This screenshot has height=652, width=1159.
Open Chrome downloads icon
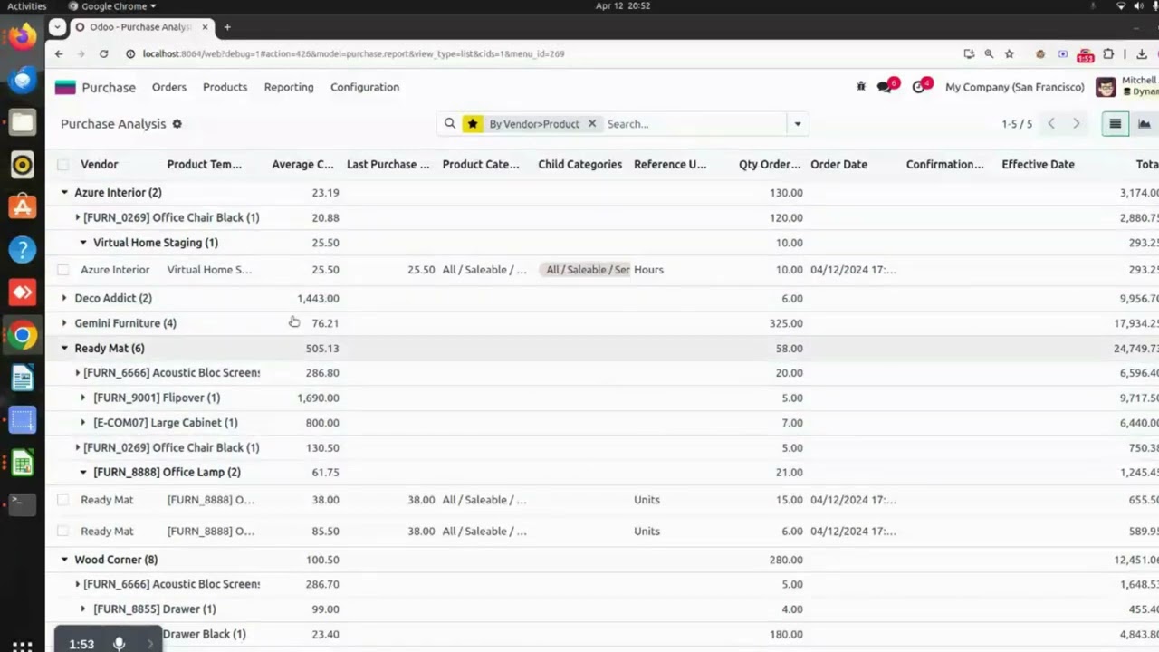tap(1142, 54)
